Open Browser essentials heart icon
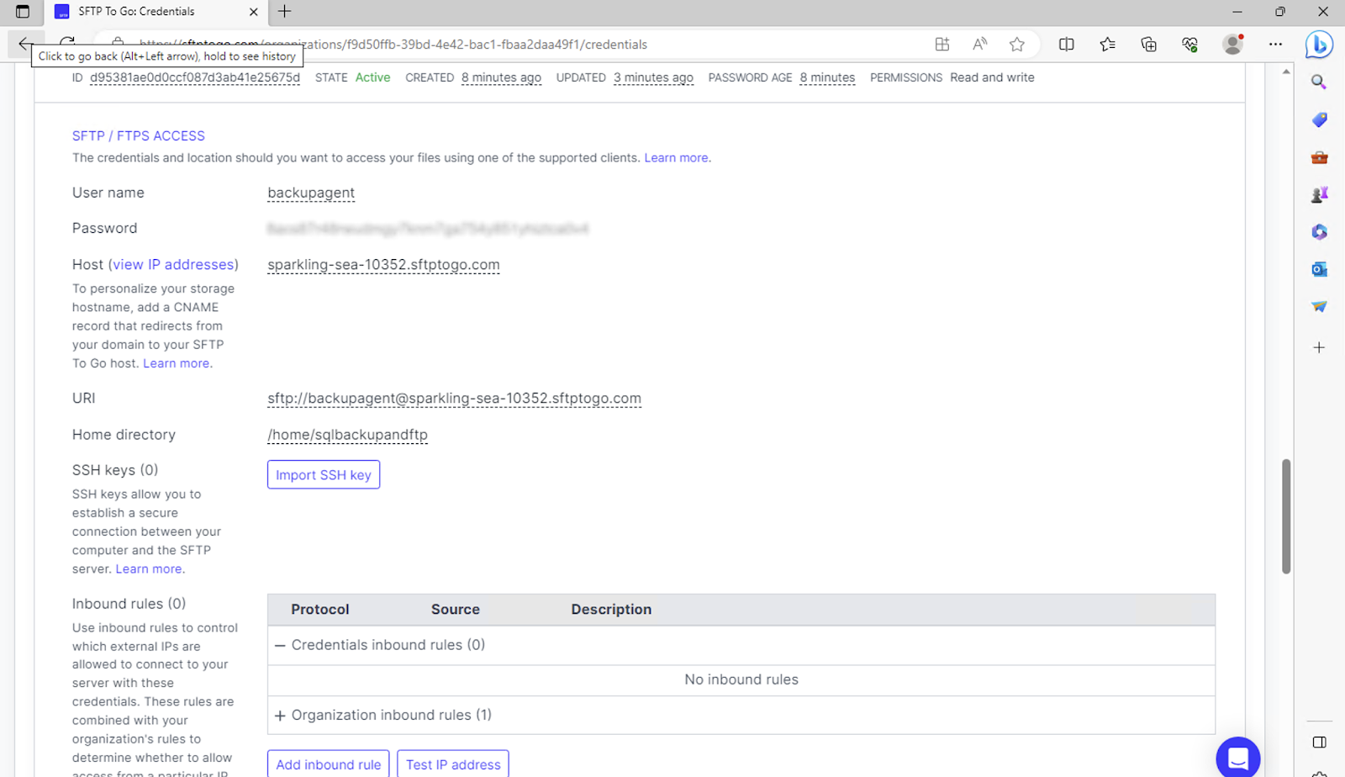1345x777 pixels. point(1189,45)
